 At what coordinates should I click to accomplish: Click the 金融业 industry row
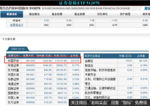click(x=116, y=61)
